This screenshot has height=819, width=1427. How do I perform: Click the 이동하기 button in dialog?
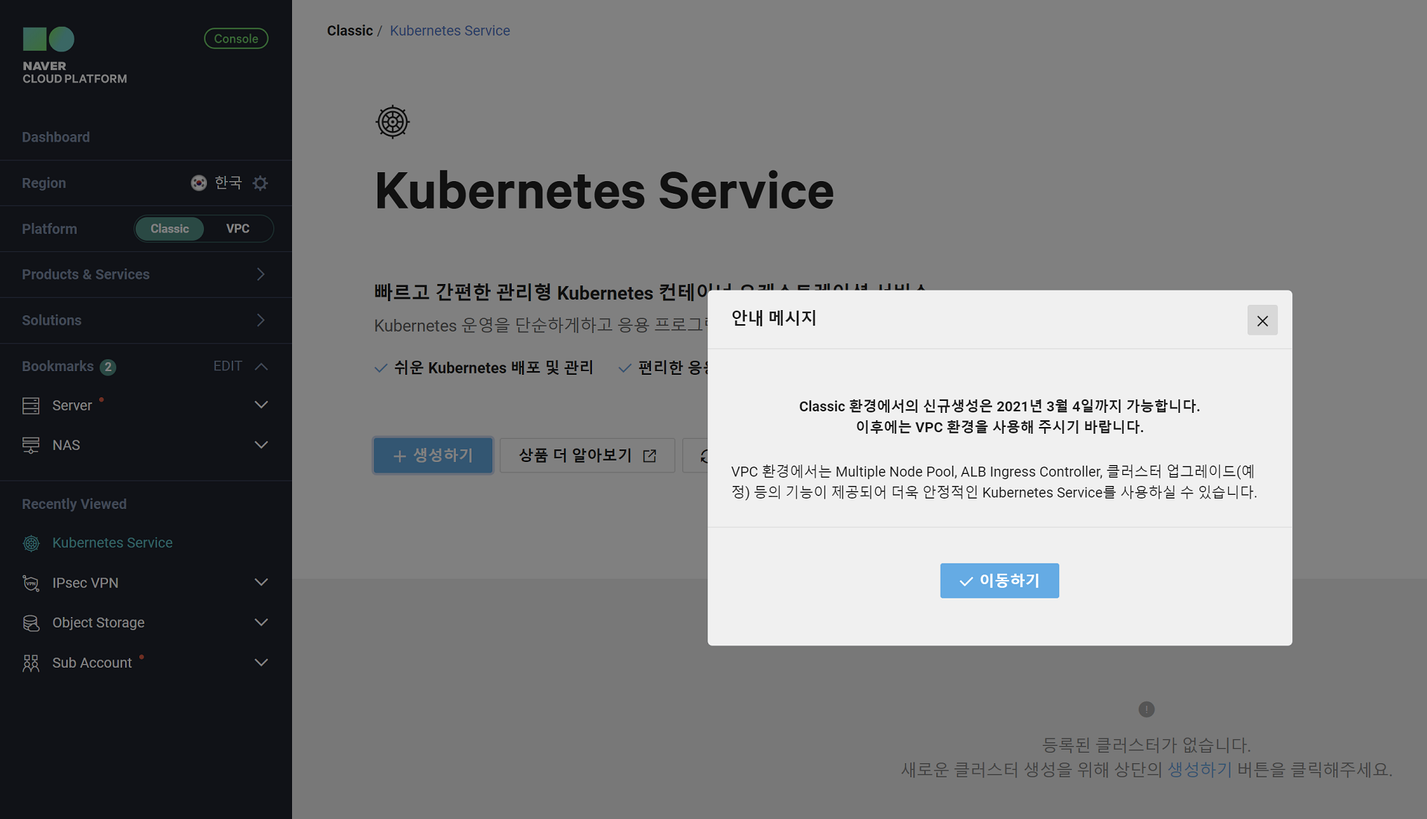pyautogui.click(x=999, y=581)
